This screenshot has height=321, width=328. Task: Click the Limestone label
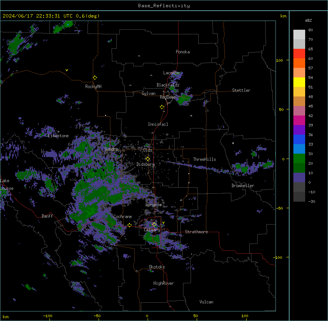(58, 136)
